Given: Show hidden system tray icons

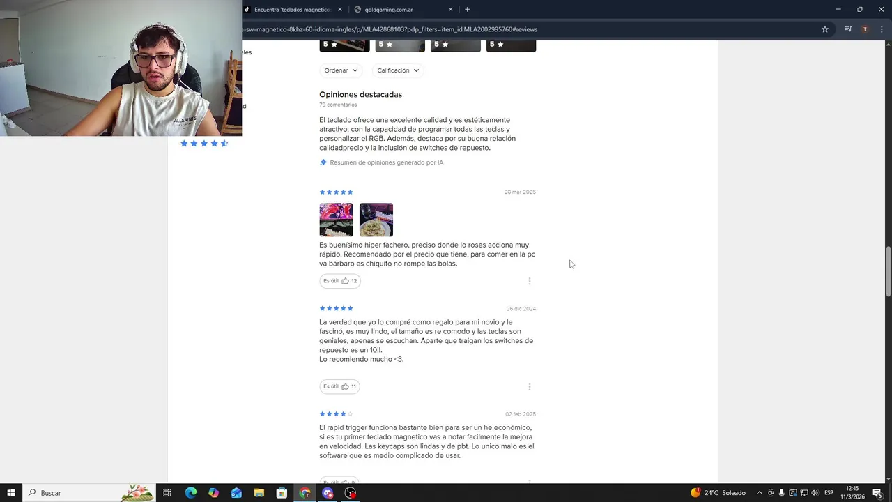Looking at the screenshot, I should [760, 493].
